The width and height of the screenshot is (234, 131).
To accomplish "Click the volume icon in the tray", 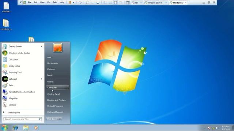I will [217, 128].
